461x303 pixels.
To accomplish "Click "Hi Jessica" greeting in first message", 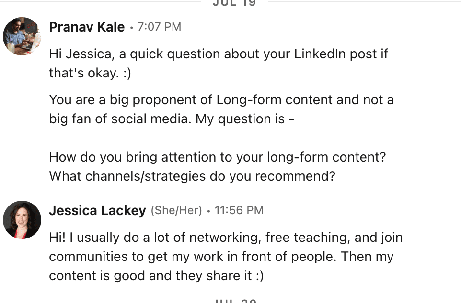I will [82, 54].
